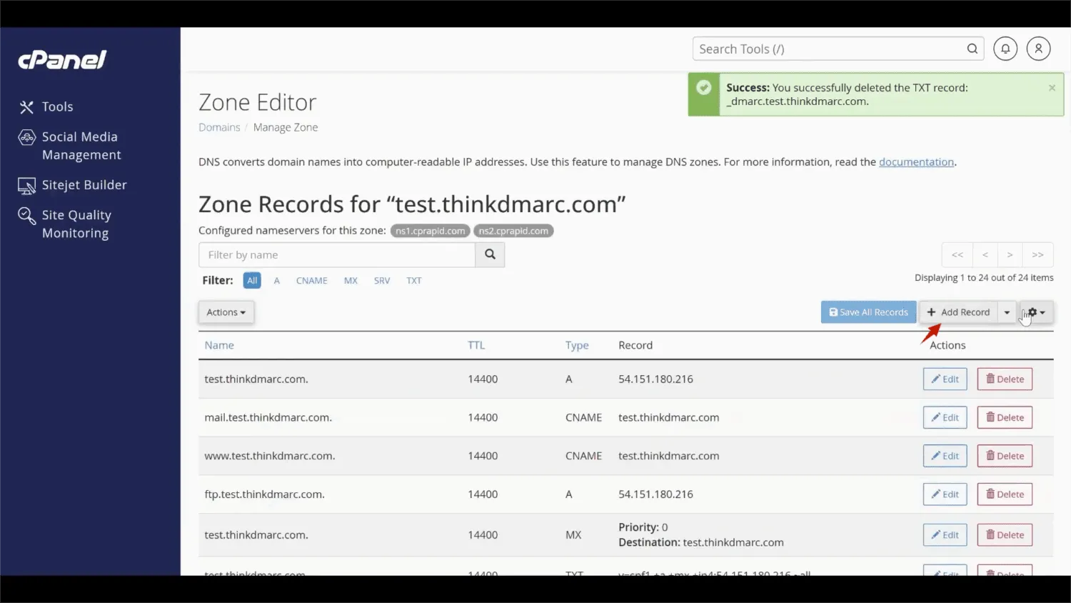Delete the www.test.thinkdmarc.com. record

click(x=1005, y=456)
